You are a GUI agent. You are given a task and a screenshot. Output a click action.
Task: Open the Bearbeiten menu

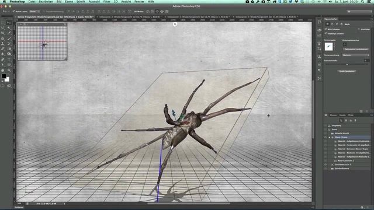[x=46, y=2]
